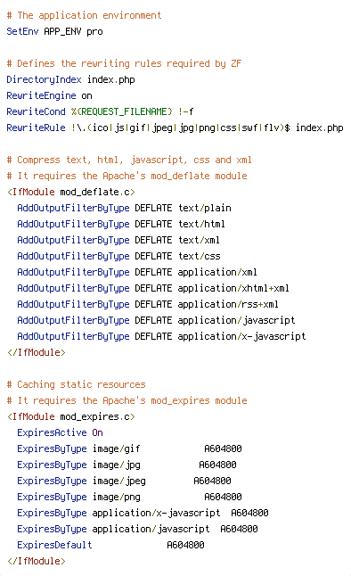Click the final closing '</IfModule>' tag after ExpiresDefault
351x576 pixels.
click(37, 561)
